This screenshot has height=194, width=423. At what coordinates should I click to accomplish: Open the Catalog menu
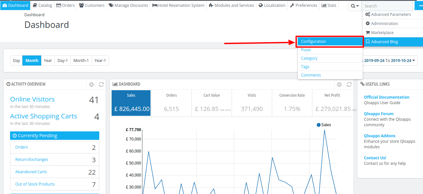42,5
